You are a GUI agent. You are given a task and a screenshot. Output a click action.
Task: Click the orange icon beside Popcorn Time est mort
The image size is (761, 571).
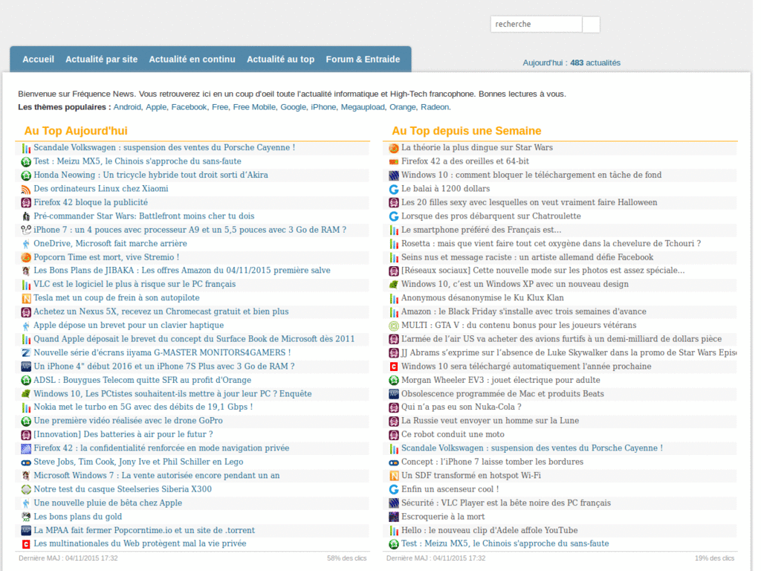(x=26, y=257)
